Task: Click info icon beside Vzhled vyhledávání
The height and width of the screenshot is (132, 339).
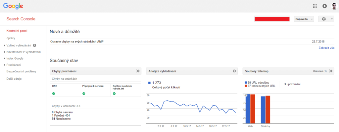Action: (x=34, y=45)
